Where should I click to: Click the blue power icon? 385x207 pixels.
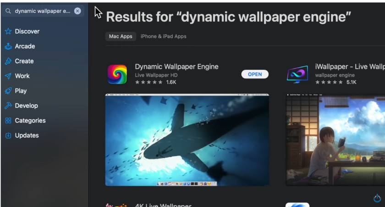coord(377,198)
